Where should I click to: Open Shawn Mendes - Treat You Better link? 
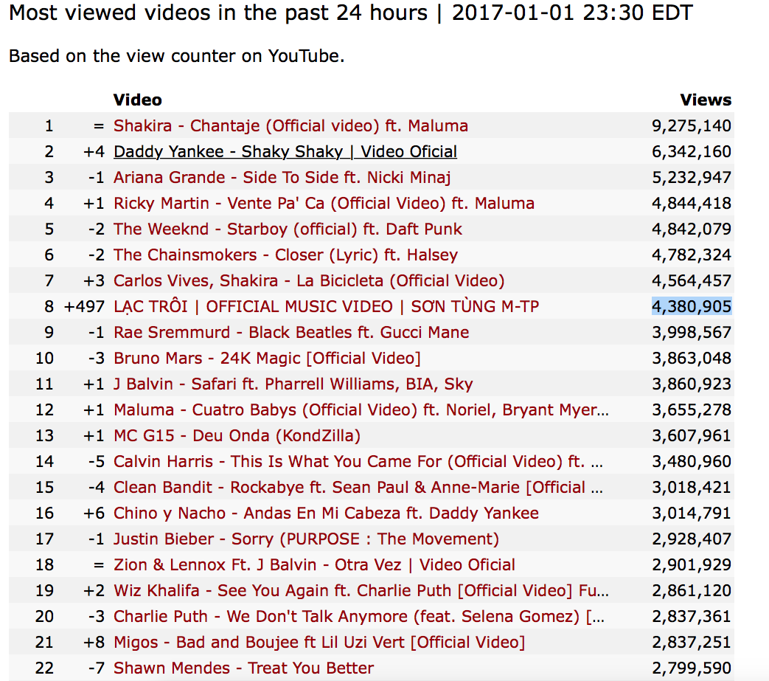point(243,668)
